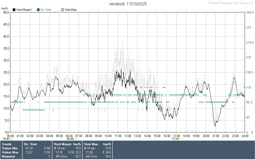Viewport: 255px width, 159px height.
Task: Click the 'Vent Max.' legend label
Action: pyautogui.click(x=71, y=10)
